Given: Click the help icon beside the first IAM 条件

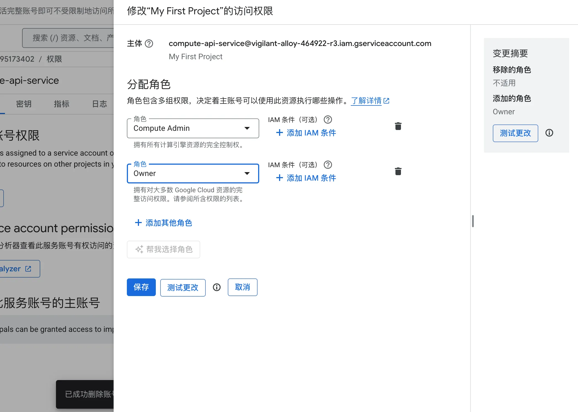Looking at the screenshot, I should pyautogui.click(x=328, y=120).
